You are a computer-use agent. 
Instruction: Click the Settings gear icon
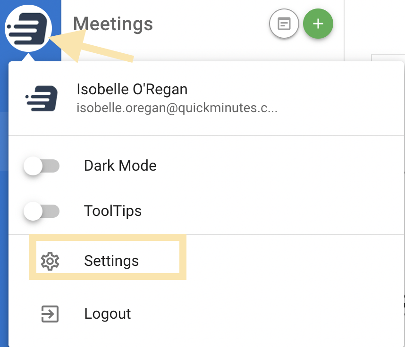tap(50, 261)
